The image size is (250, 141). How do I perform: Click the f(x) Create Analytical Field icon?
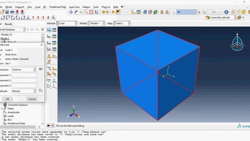[x=41, y=69]
